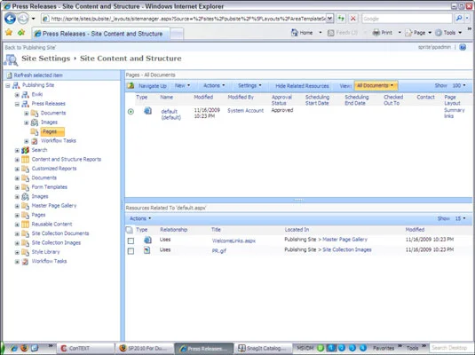Click the WelcomeLinks.aspx file type icon

tap(147, 240)
